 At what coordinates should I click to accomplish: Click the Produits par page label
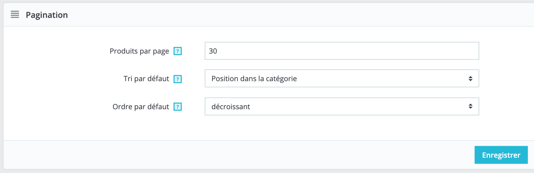point(139,51)
